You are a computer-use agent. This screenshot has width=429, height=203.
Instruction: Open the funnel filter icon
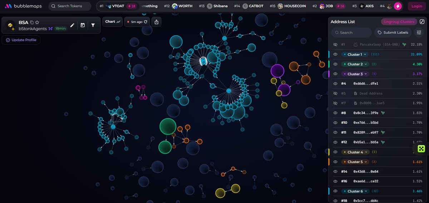[x=93, y=25]
